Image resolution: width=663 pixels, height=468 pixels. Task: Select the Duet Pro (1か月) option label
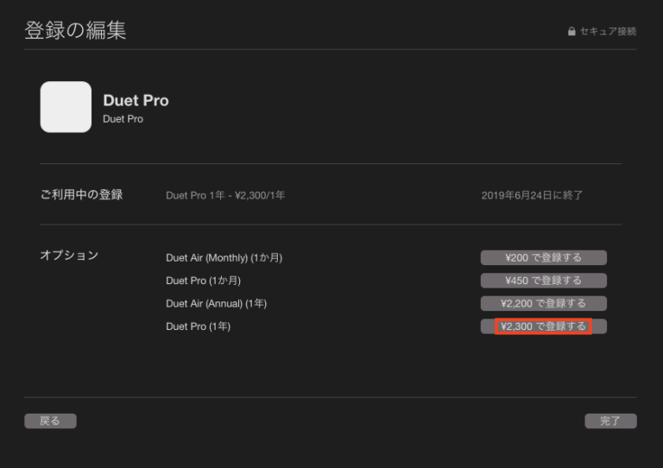click(x=204, y=281)
